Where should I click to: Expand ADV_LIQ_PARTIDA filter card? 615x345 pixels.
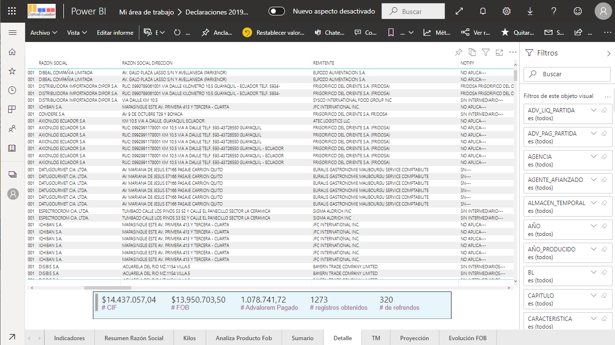pyautogui.click(x=594, y=110)
